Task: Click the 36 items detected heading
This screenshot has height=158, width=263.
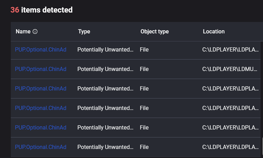Action: (41, 10)
